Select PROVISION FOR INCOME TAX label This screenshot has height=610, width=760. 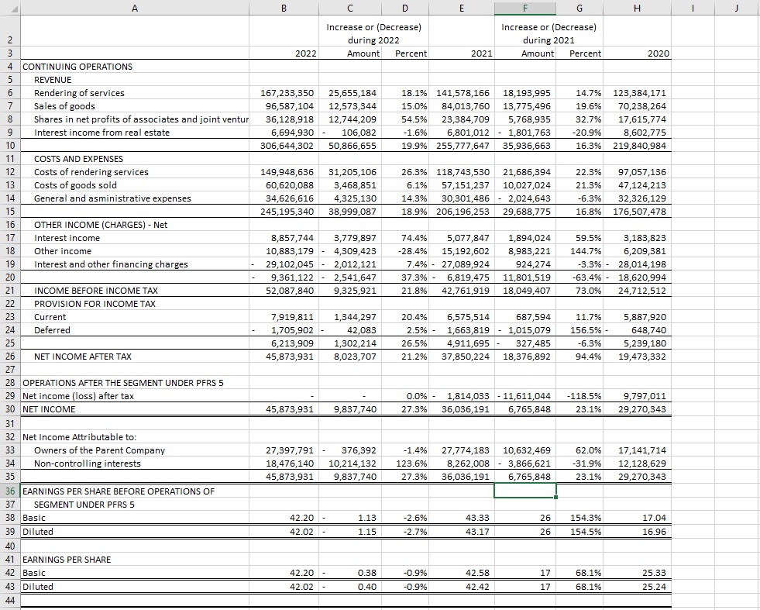point(95,304)
